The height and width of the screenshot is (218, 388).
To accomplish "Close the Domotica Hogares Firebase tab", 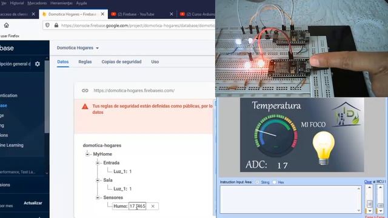I will (102, 14).
